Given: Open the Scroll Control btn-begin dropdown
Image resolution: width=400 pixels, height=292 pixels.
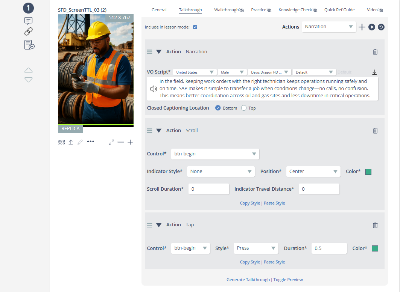Looking at the screenshot, I should [215, 154].
